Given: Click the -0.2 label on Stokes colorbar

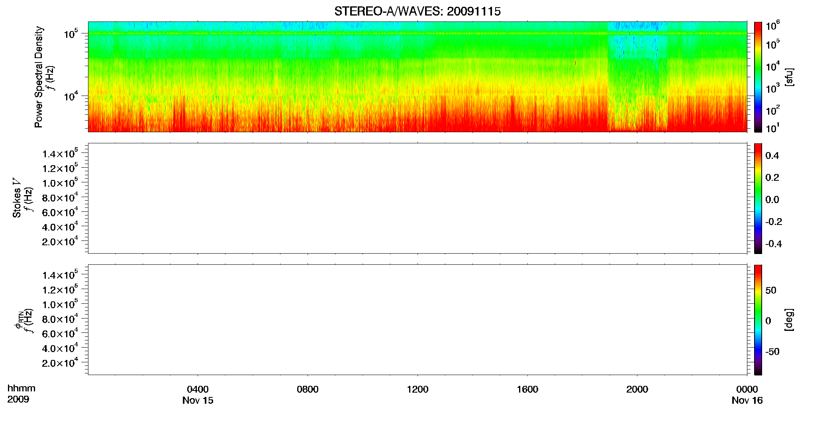Looking at the screenshot, I should click(774, 222).
